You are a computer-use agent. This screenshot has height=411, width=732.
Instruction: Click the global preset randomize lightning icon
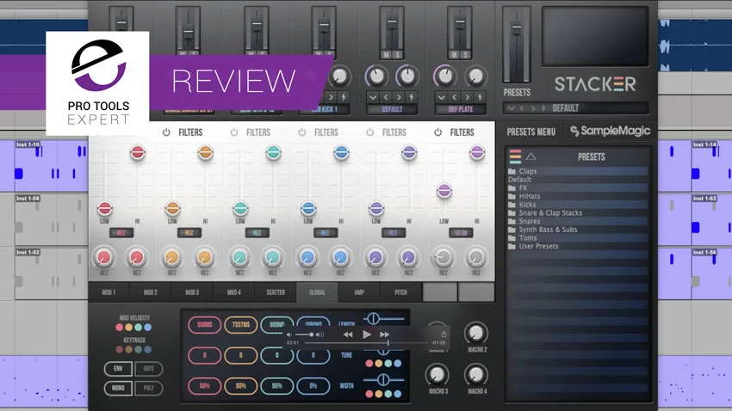pyautogui.click(x=543, y=108)
